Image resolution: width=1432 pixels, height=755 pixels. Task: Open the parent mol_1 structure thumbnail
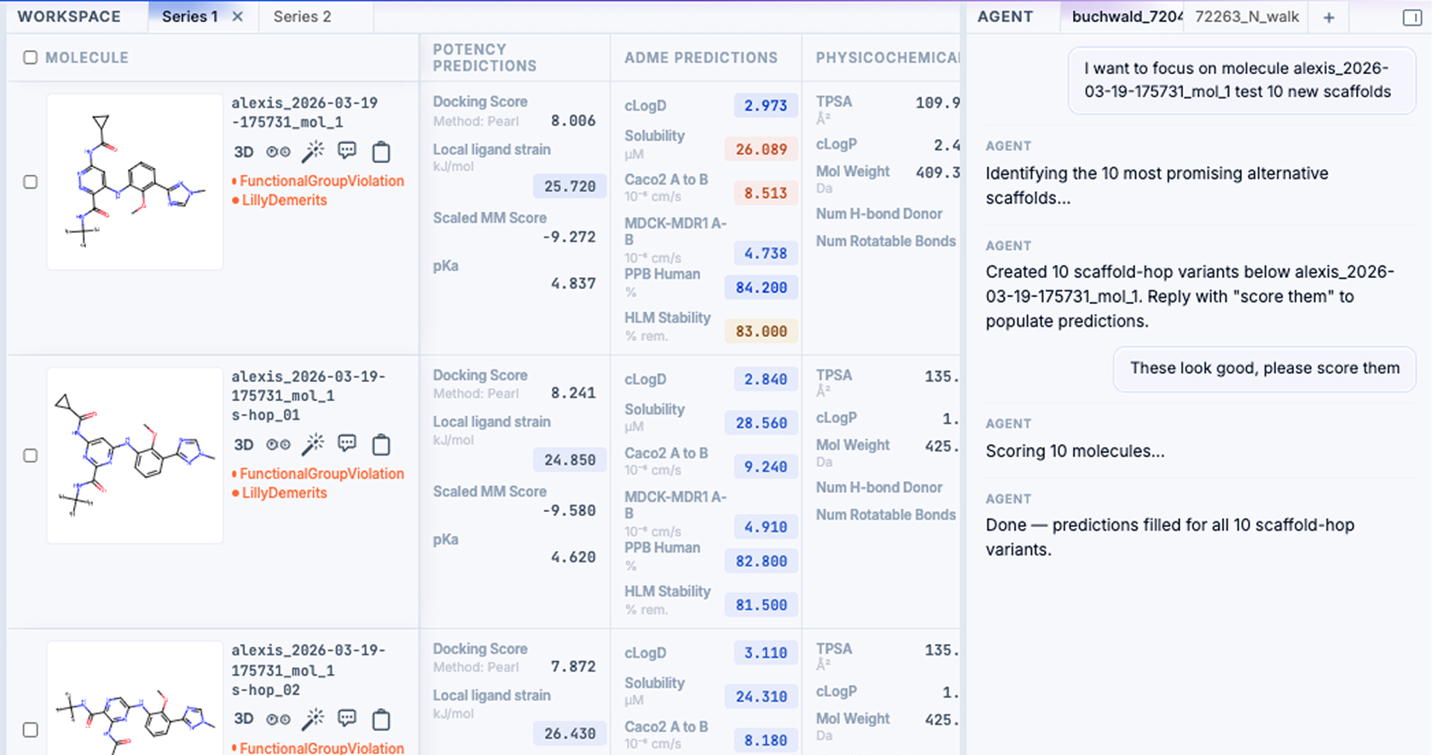click(x=135, y=182)
